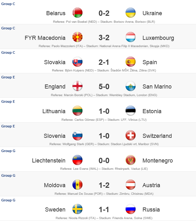This screenshot has width=196, height=221.
Task: Click the 5-0 England San Marino score
Action: [104, 87]
